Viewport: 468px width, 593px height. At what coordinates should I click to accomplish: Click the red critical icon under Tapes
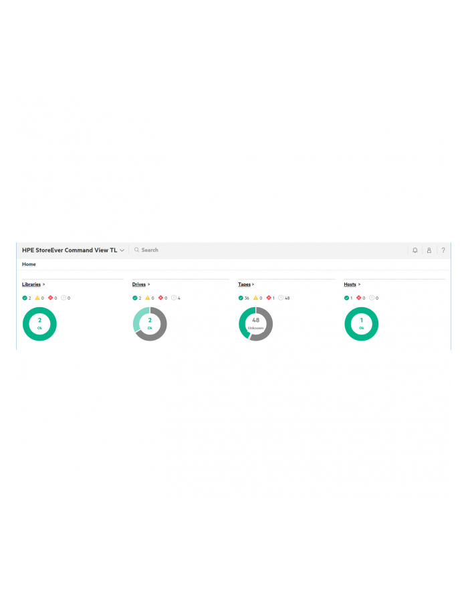(268, 298)
